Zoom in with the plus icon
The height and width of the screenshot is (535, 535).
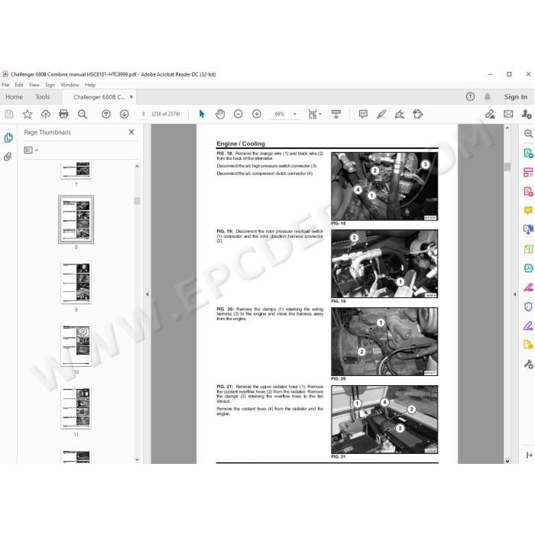[x=257, y=114]
